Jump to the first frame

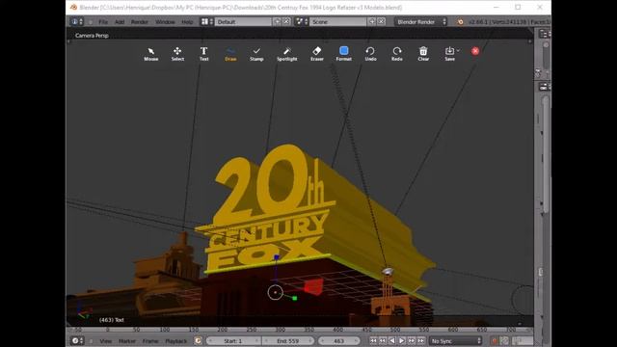click(x=373, y=340)
